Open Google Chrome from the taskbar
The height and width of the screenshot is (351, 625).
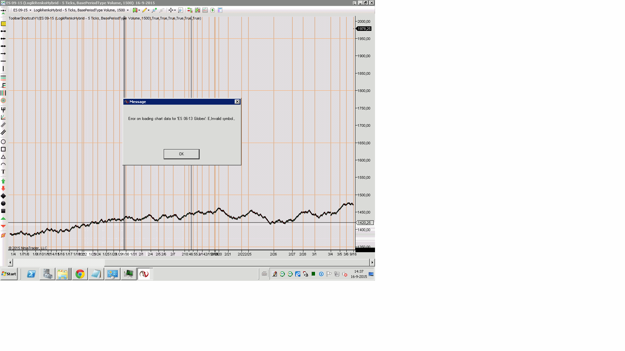[x=80, y=274]
